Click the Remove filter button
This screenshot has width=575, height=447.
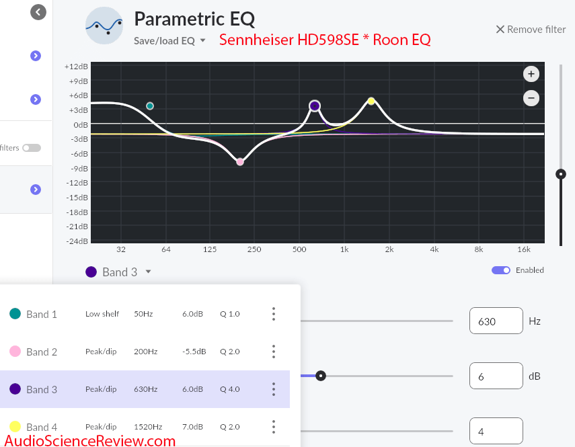tap(531, 30)
